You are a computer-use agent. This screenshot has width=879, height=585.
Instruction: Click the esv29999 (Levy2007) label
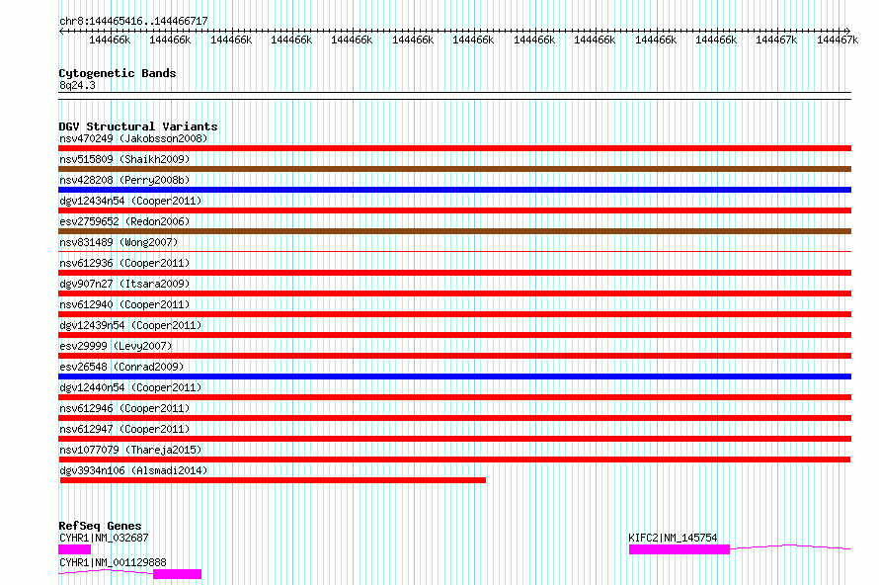pyautogui.click(x=116, y=346)
